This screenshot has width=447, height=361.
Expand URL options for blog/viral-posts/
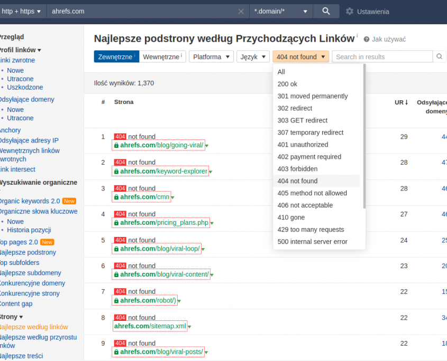click(x=206, y=353)
